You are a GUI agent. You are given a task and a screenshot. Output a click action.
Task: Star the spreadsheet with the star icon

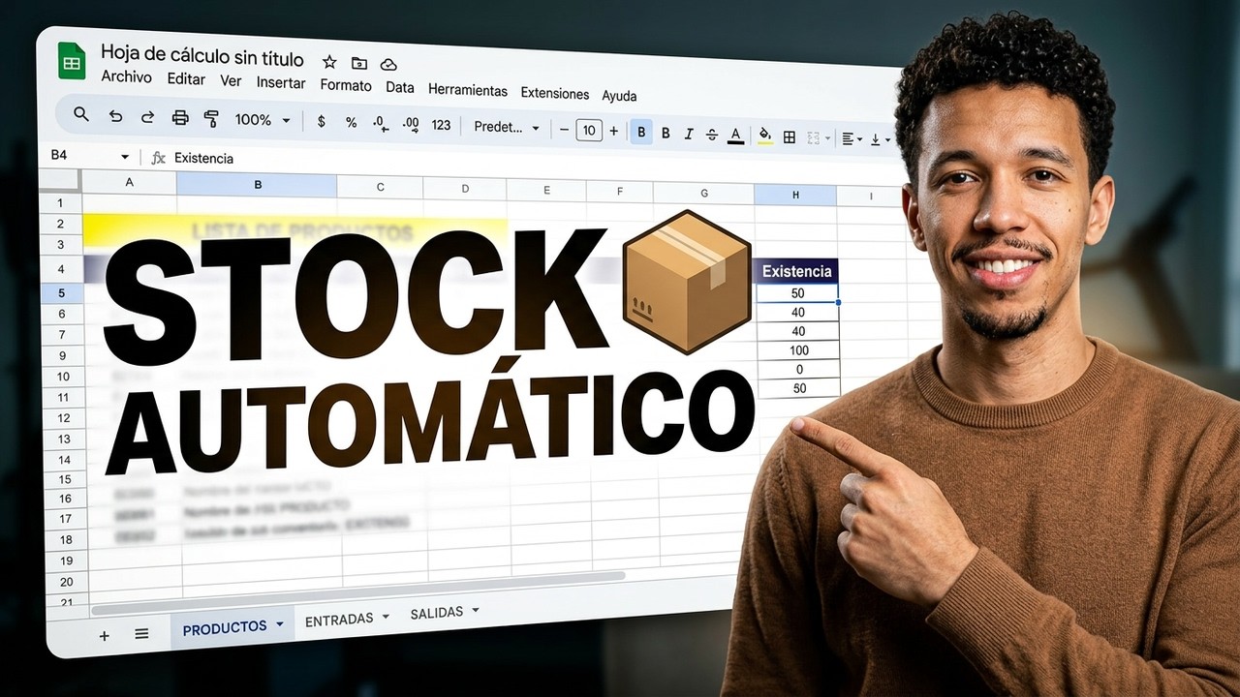point(329,62)
